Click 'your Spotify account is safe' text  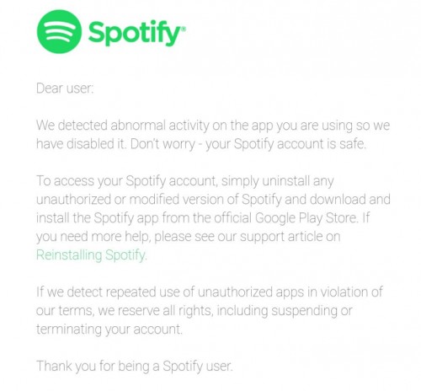tap(285, 144)
